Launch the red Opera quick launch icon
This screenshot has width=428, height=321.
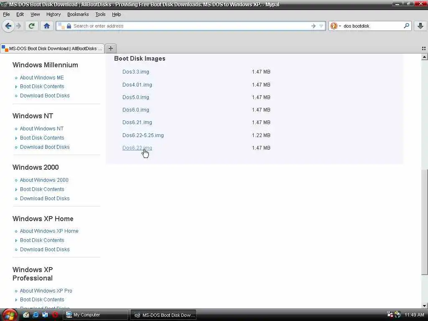[55, 315]
